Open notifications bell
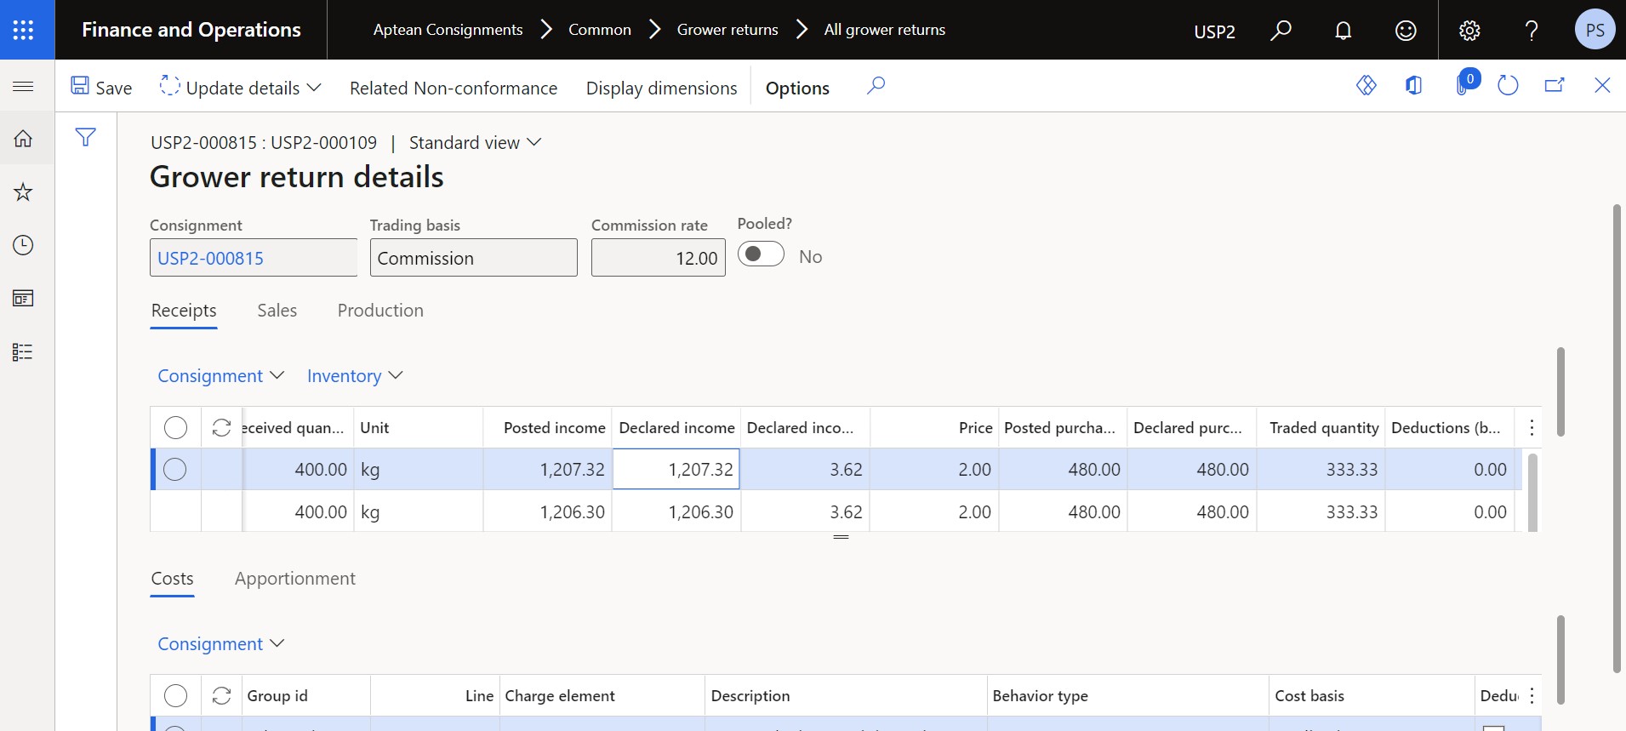Image resolution: width=1626 pixels, height=731 pixels. click(1344, 31)
